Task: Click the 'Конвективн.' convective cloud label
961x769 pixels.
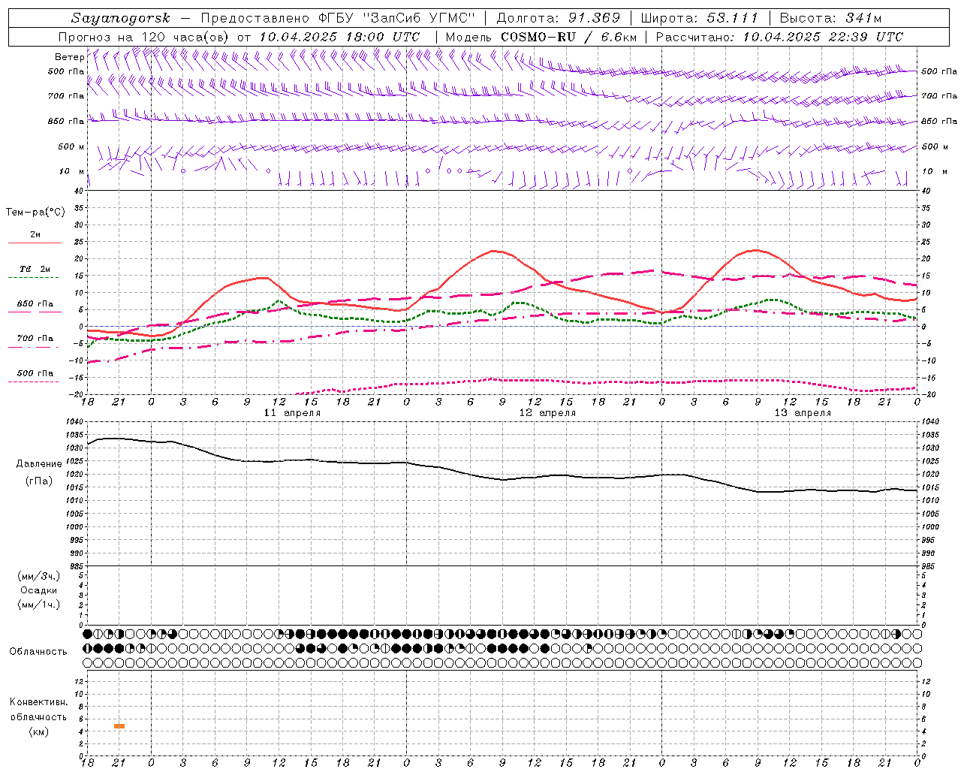Action: coord(38,702)
